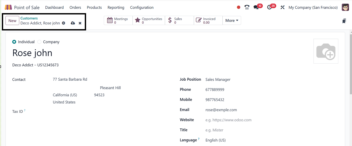Click the gear actions icon beside Rose john
352x146 pixels.
tap(64, 23)
